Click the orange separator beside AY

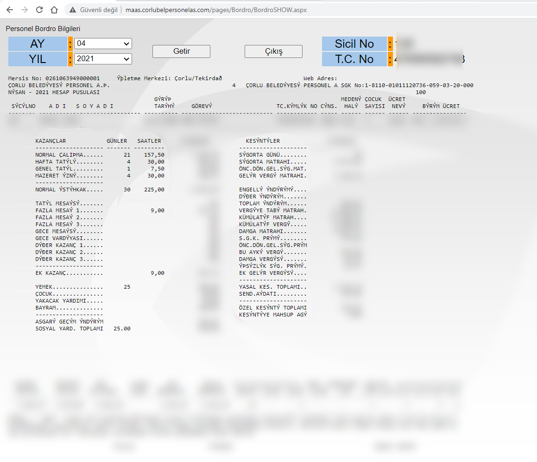(x=70, y=44)
